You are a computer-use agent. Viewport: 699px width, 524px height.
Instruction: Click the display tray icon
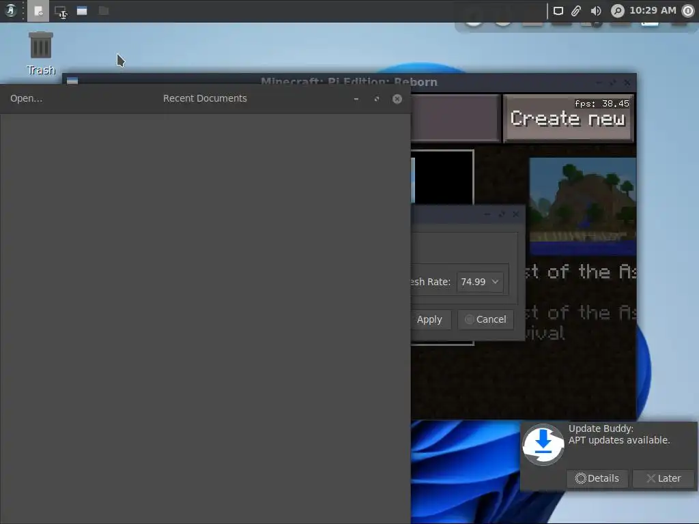[x=558, y=11]
